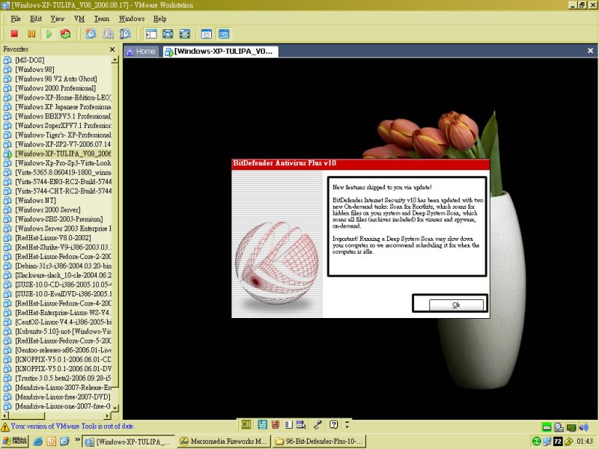Open the VM menu
599x449 pixels.
point(79,19)
